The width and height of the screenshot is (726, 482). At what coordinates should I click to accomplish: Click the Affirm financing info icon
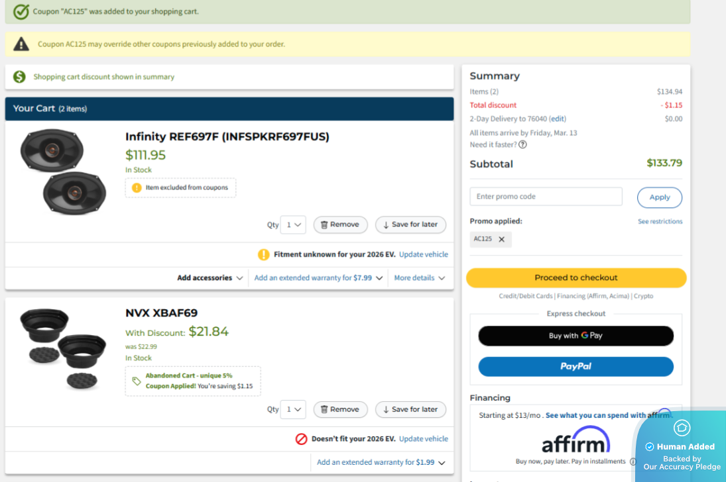(x=633, y=461)
